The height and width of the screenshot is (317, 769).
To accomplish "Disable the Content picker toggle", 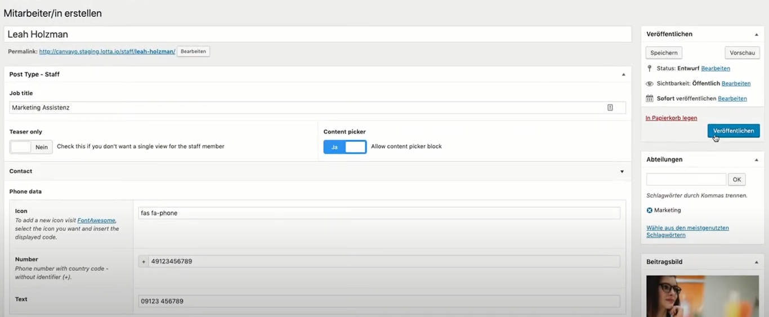I will 345,147.
